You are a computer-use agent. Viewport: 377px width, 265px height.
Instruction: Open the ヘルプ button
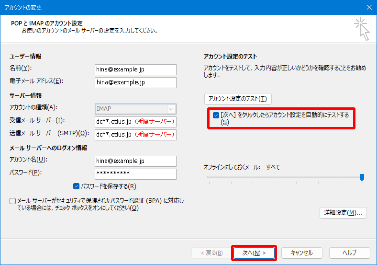[x=349, y=253]
